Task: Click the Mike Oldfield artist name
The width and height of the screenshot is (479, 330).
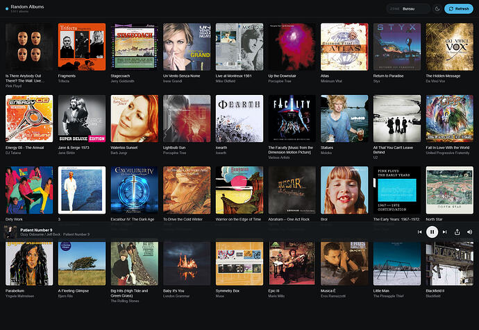Action: click(226, 81)
